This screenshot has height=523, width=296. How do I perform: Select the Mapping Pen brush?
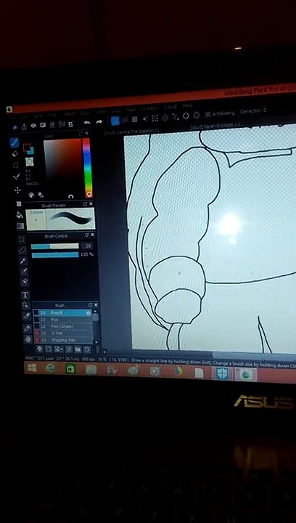click(x=63, y=339)
